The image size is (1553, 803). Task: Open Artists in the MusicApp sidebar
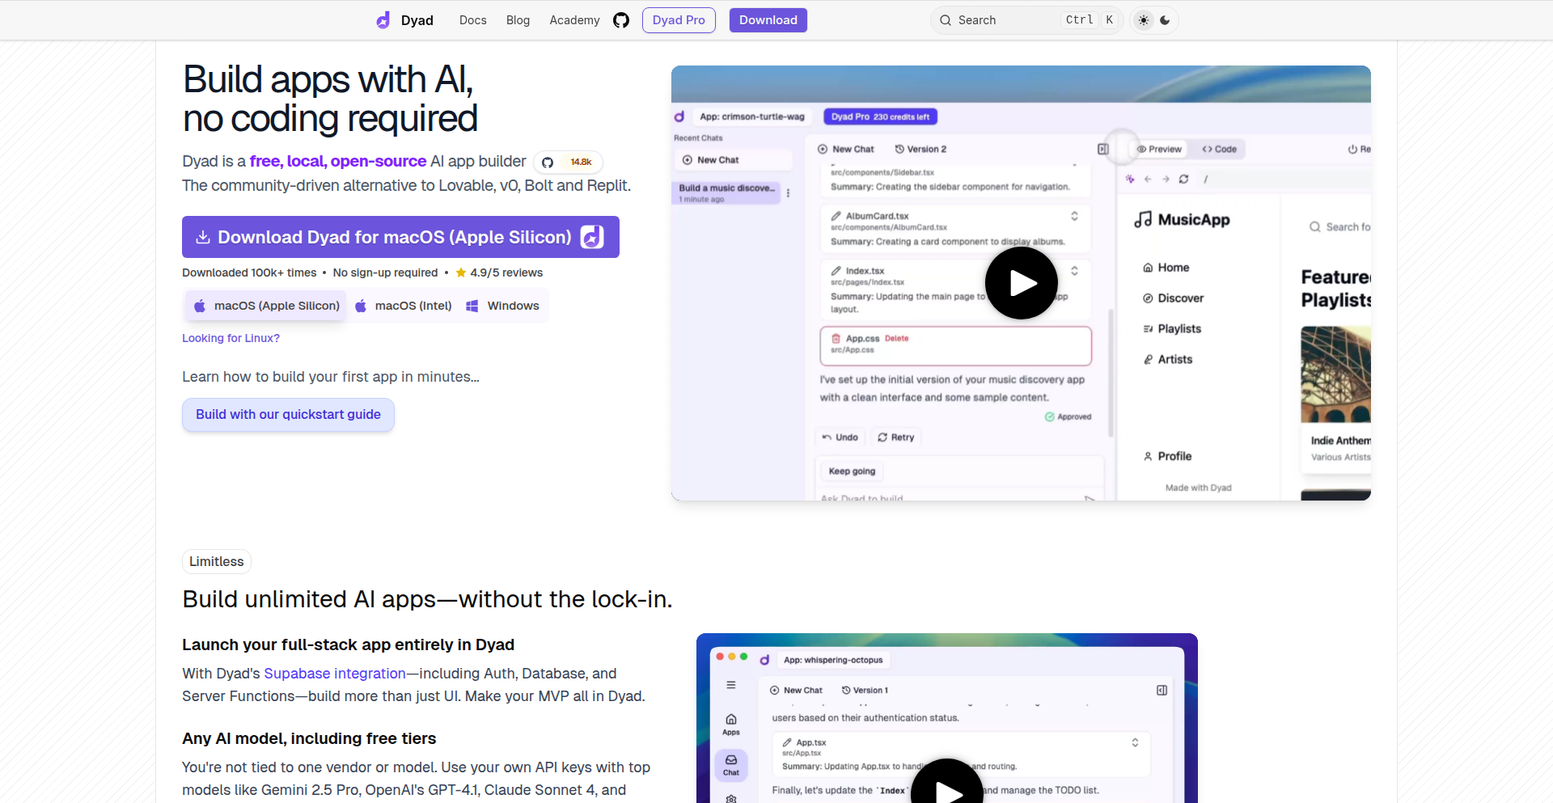(x=1167, y=360)
